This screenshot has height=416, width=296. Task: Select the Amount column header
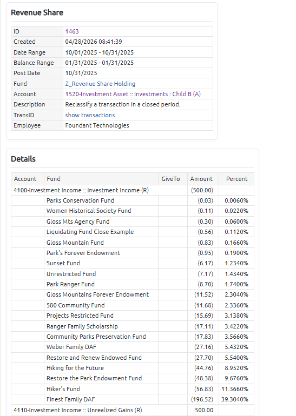[x=203, y=179]
